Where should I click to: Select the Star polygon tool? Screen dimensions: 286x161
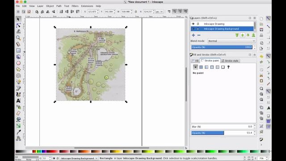[18, 69]
